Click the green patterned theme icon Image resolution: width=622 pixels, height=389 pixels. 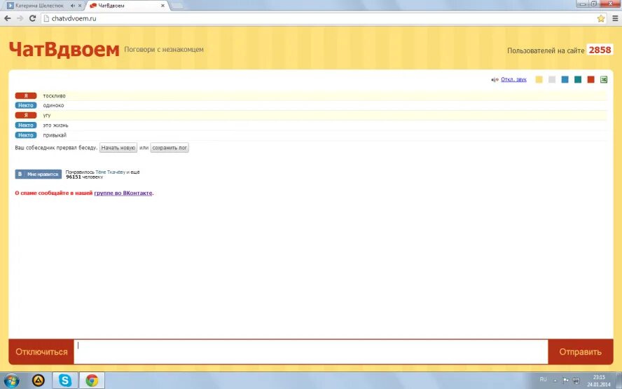coord(604,80)
